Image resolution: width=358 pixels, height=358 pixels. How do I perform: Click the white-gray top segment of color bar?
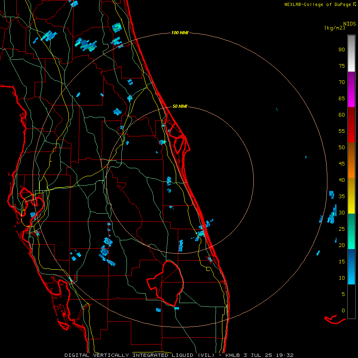pos(351,53)
